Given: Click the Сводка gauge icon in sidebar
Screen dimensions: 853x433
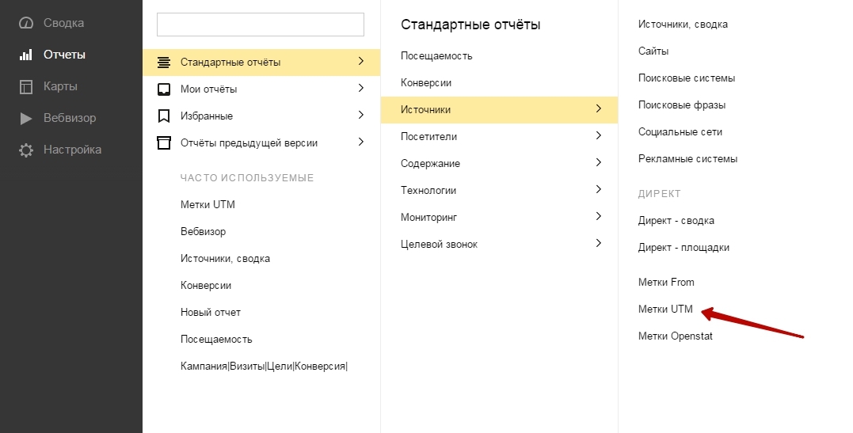Looking at the screenshot, I should (x=26, y=24).
